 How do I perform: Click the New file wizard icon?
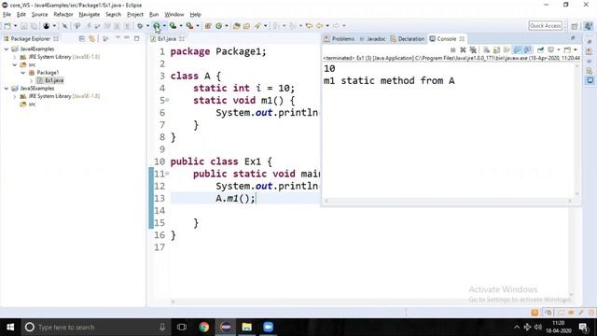pyautogui.click(x=7, y=26)
